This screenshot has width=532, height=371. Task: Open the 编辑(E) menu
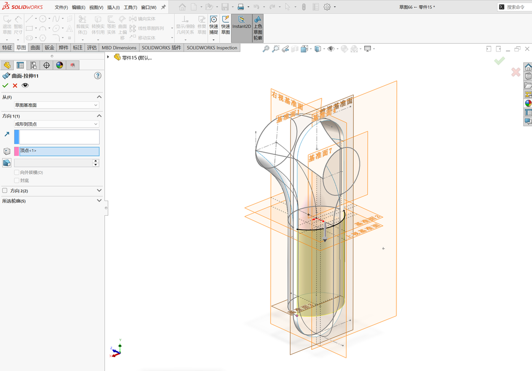click(78, 7)
